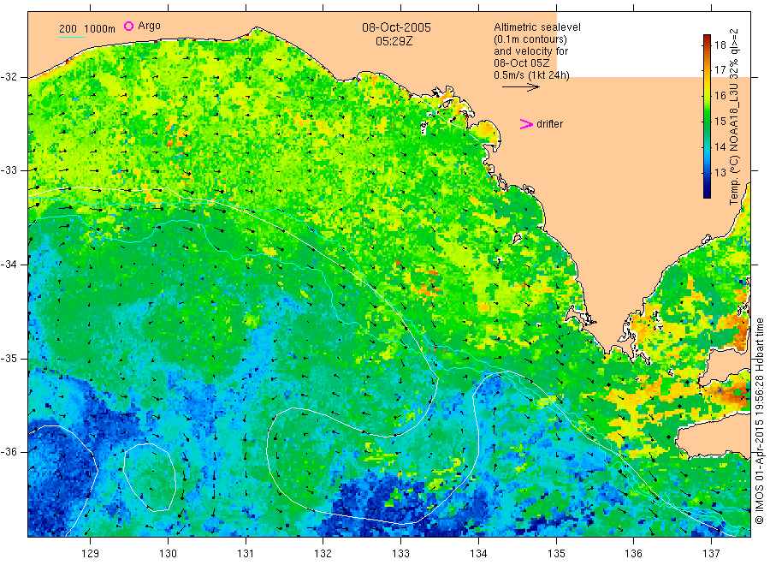Click the date label 08-Oct-2005
770x565 pixels.
click(396, 27)
